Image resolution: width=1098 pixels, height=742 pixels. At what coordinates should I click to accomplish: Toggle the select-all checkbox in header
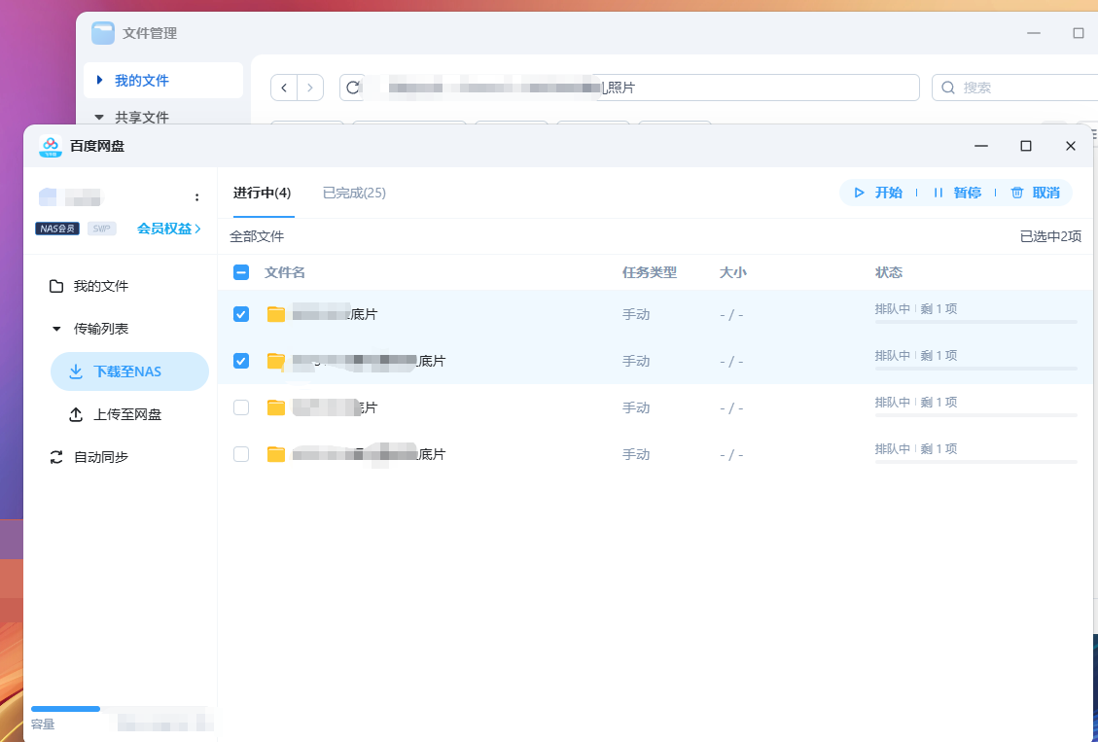(241, 272)
